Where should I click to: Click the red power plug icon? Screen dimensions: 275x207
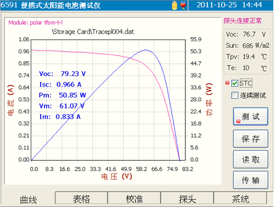183,5
